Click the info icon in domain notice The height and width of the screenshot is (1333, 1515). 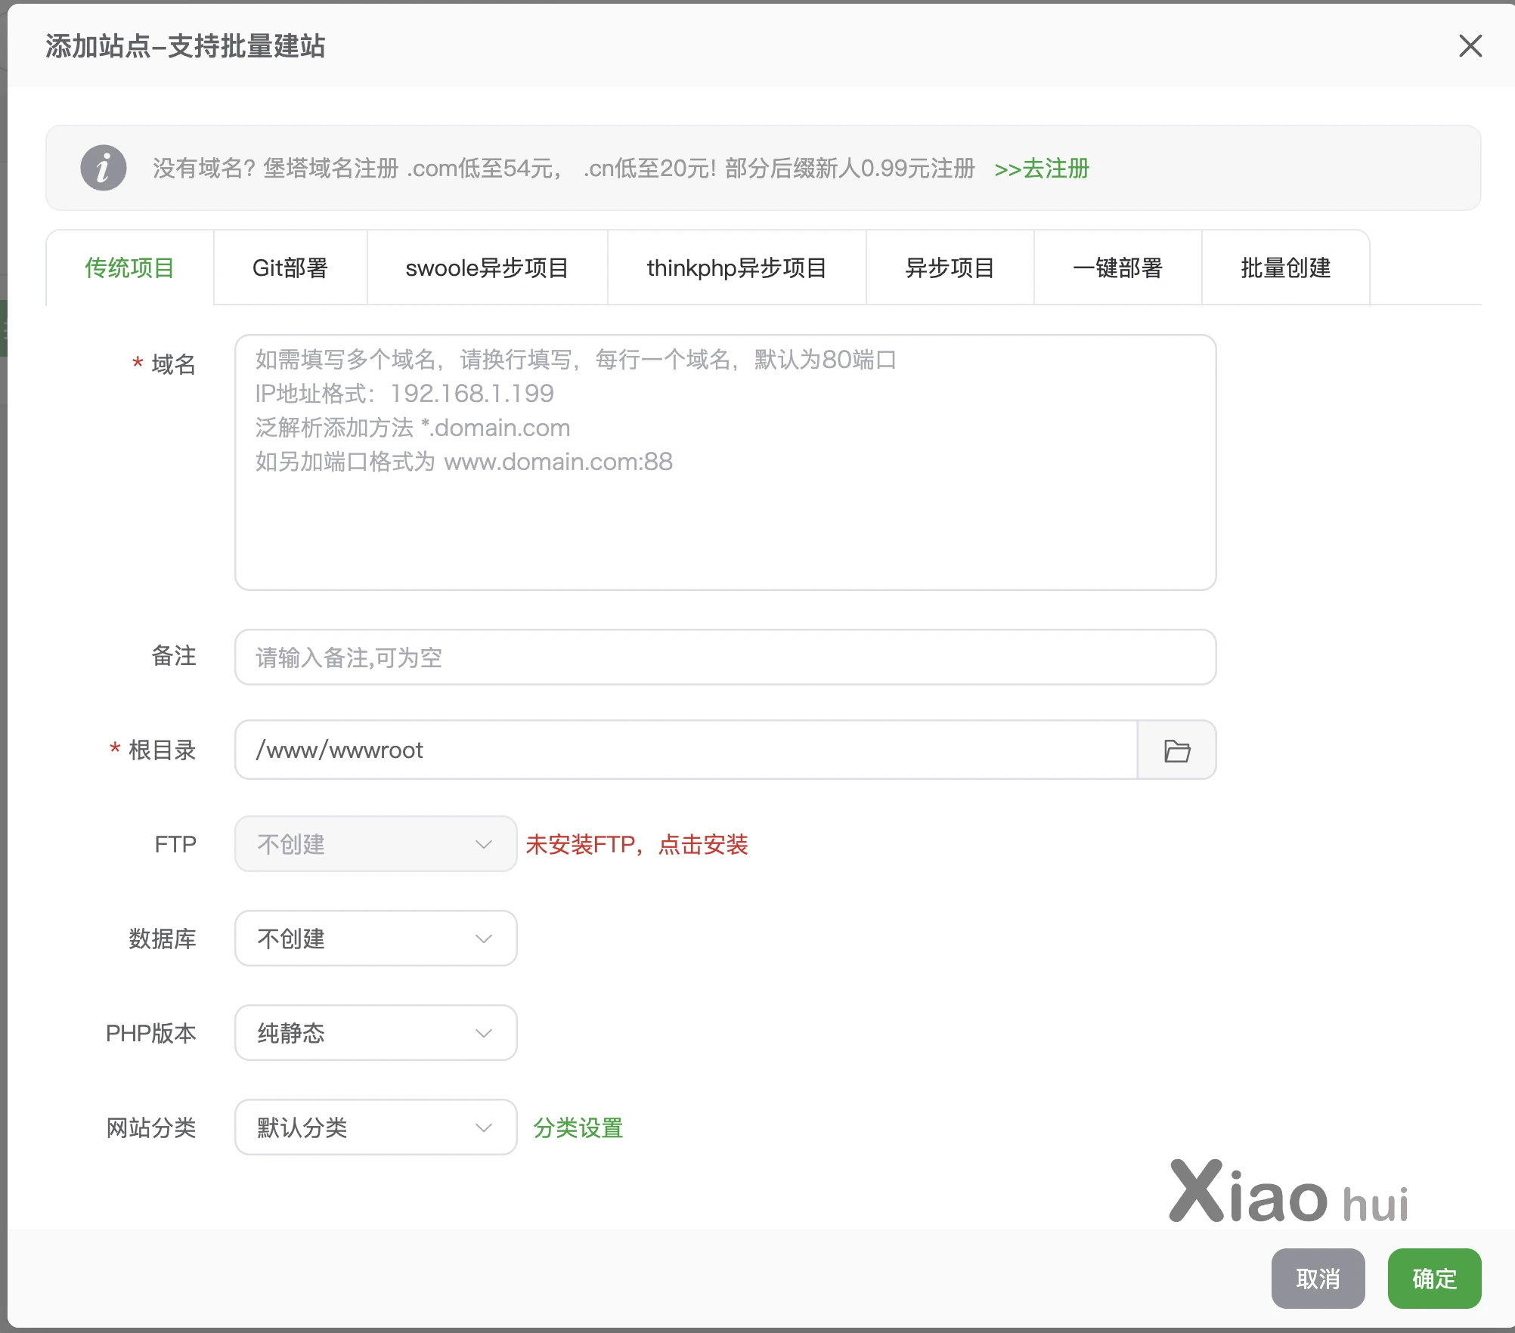point(104,168)
